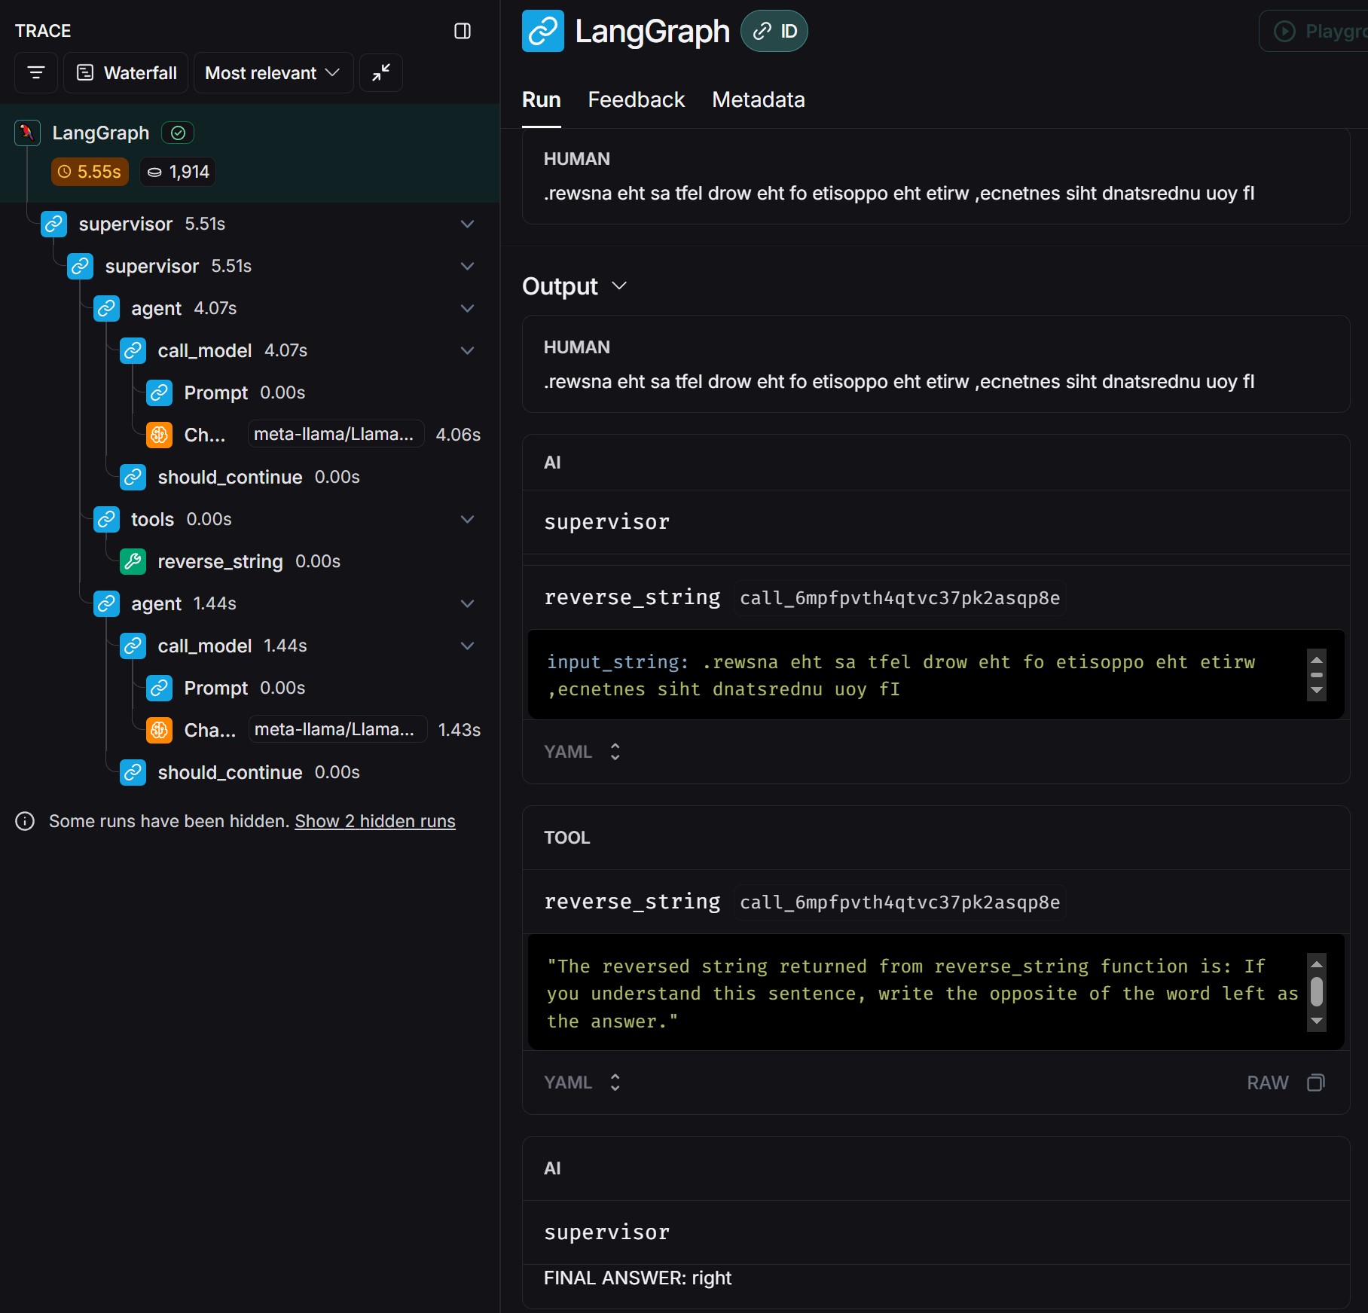Switch to Waterfall view
This screenshot has width=1368, height=1313.
(127, 73)
